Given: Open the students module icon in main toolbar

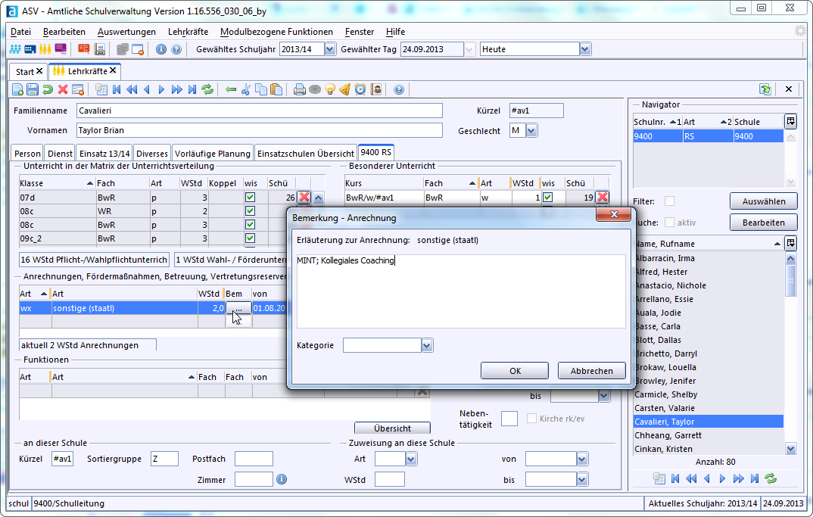Looking at the screenshot, I should coord(15,49).
